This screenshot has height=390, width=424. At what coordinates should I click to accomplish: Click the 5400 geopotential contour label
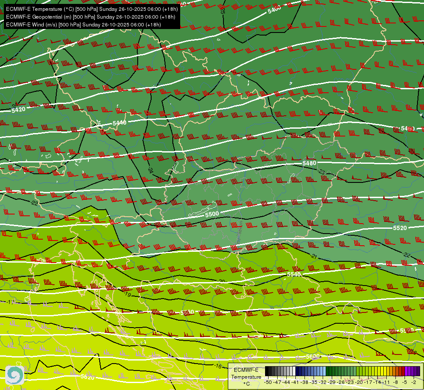(274, 10)
